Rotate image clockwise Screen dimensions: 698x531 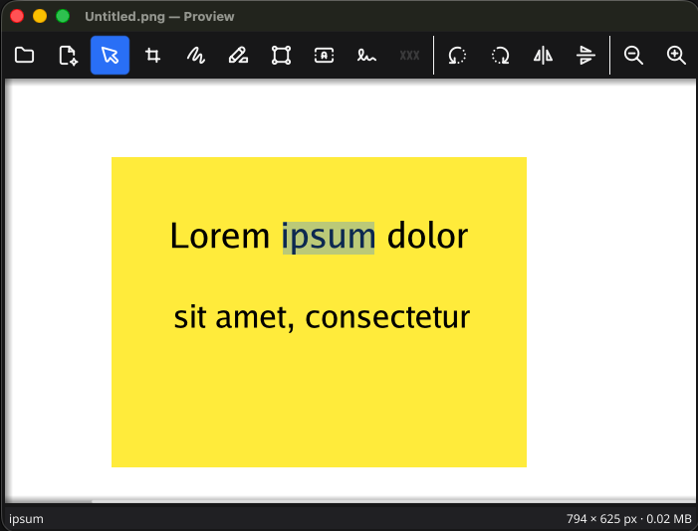501,56
